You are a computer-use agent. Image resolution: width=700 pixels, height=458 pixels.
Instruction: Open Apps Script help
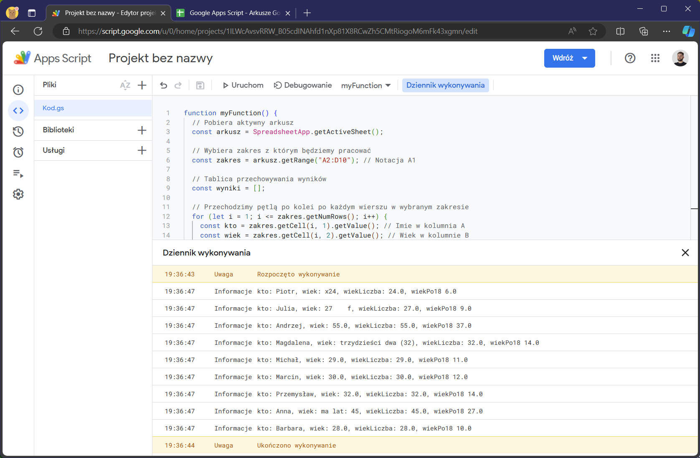630,58
